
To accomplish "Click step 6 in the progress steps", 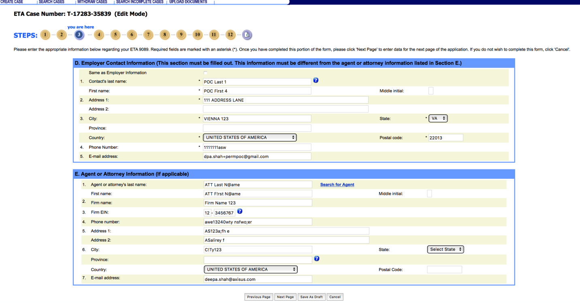I will pyautogui.click(x=132, y=35).
